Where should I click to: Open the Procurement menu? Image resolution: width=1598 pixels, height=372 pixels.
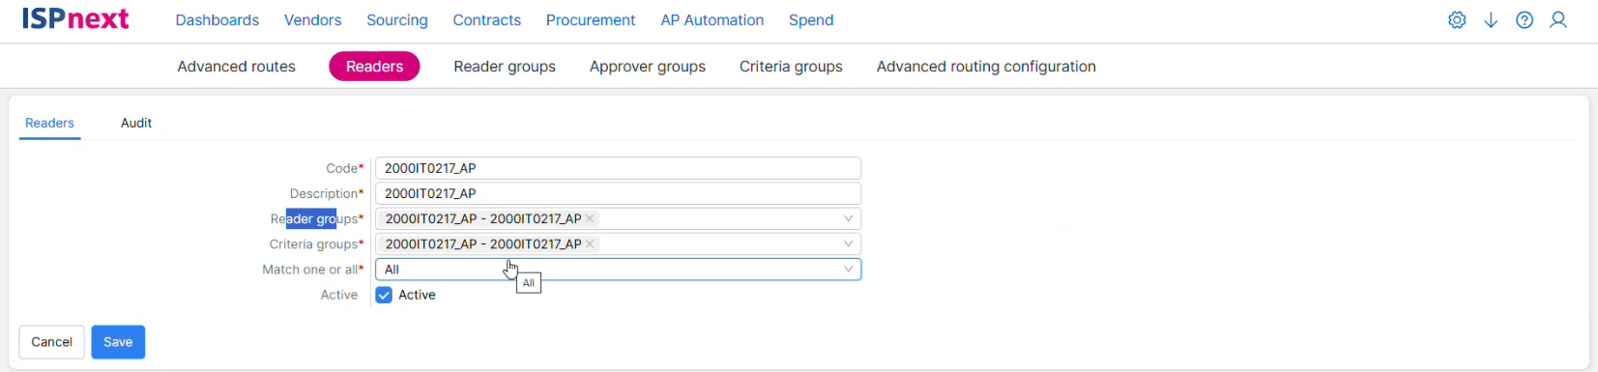tap(591, 20)
